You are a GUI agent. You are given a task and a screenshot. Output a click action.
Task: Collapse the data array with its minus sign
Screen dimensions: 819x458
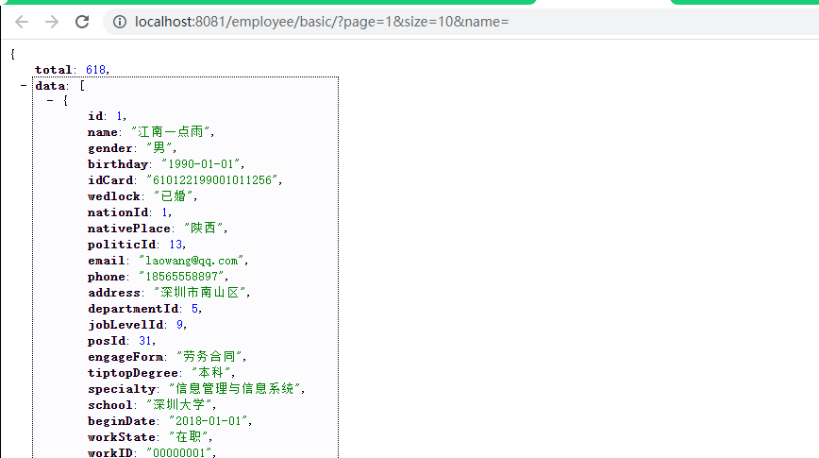pos(24,85)
